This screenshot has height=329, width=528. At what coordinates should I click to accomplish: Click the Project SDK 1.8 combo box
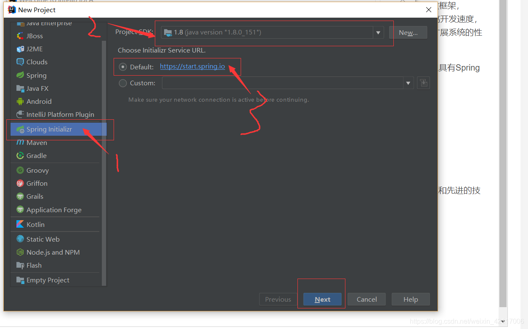tap(273, 32)
